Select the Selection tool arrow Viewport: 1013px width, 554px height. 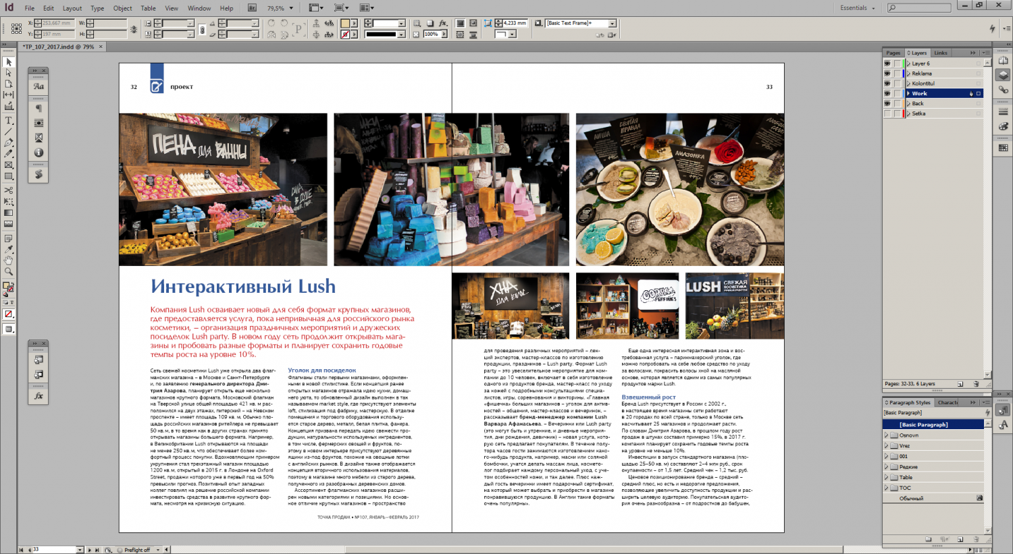point(9,62)
